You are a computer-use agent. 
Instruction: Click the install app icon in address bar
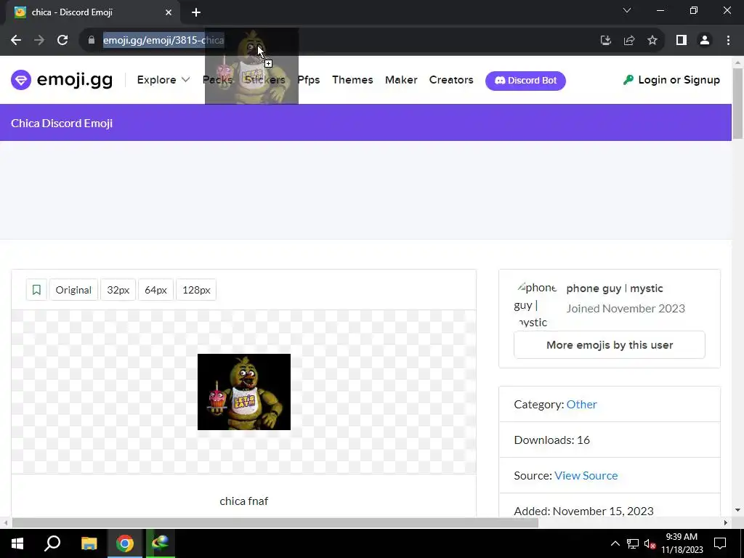pos(605,41)
